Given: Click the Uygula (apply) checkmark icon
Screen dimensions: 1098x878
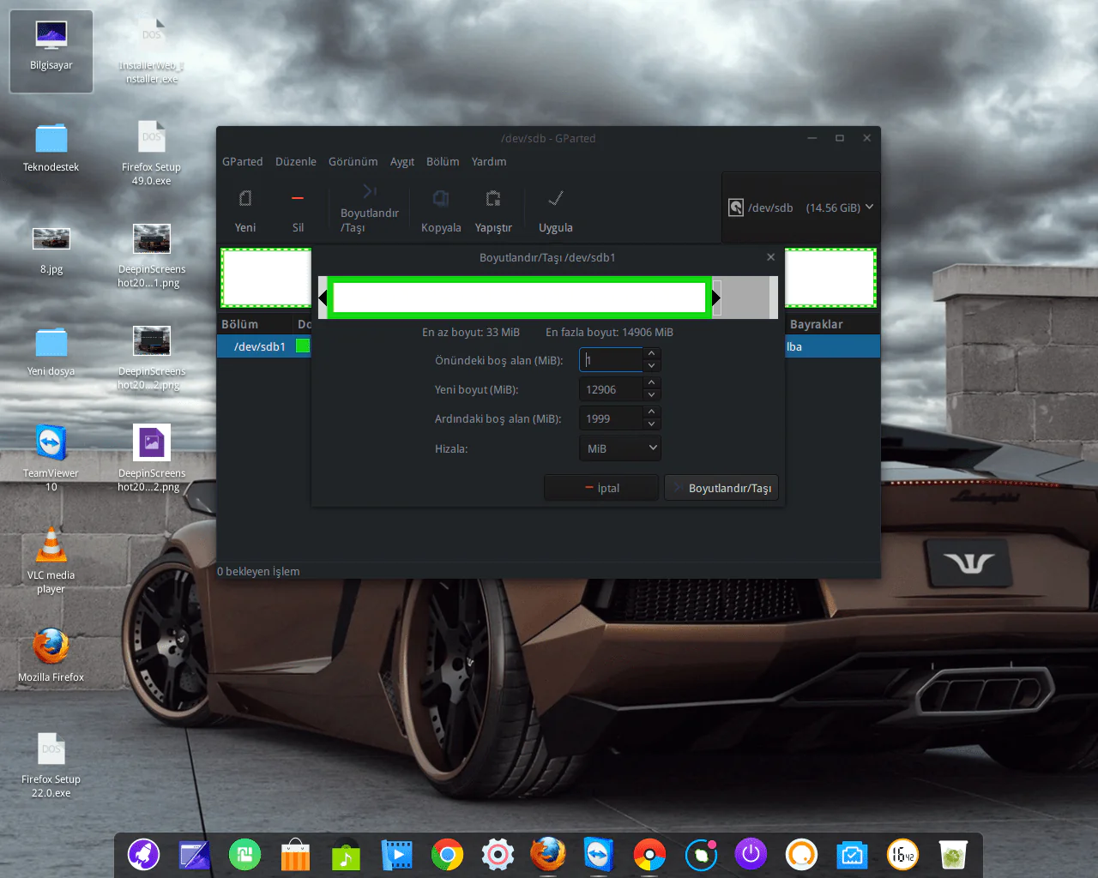Looking at the screenshot, I should [556, 199].
